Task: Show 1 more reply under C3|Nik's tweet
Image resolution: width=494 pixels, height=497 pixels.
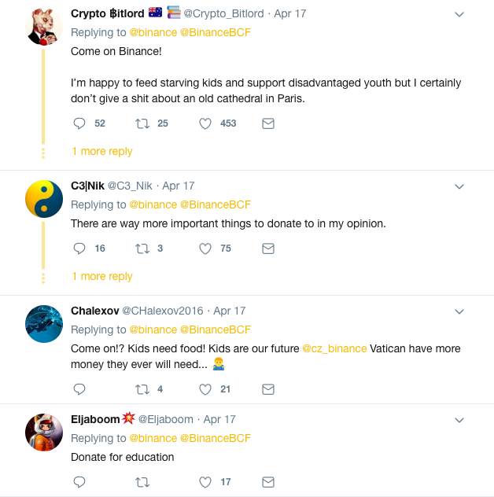Action: [x=102, y=276]
